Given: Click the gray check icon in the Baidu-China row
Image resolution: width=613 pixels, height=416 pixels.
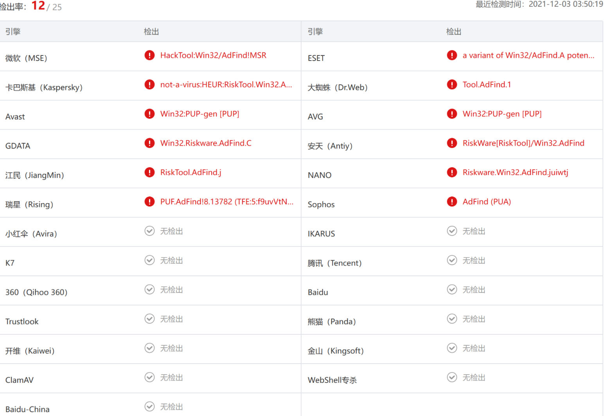Looking at the screenshot, I should (x=149, y=407).
